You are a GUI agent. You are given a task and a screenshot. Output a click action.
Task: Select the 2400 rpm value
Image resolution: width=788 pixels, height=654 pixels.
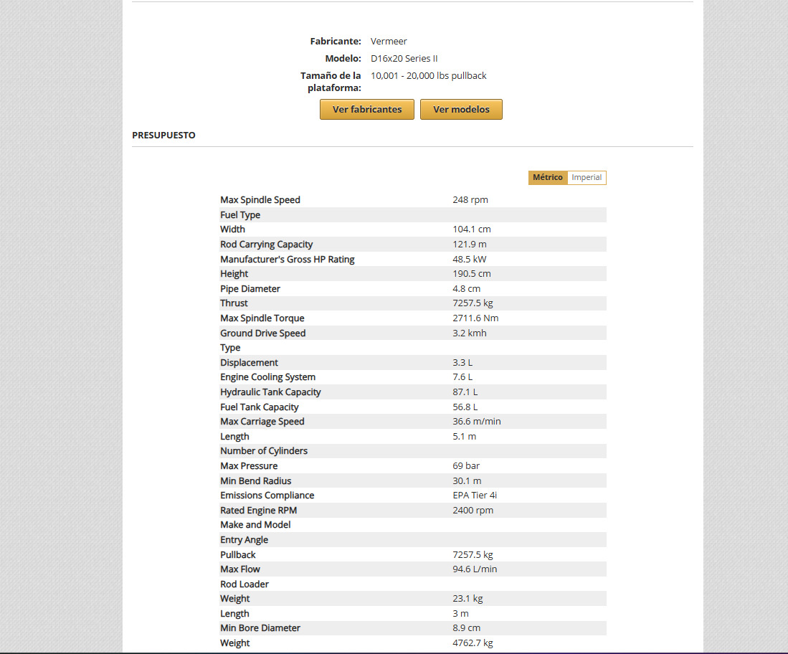(473, 511)
